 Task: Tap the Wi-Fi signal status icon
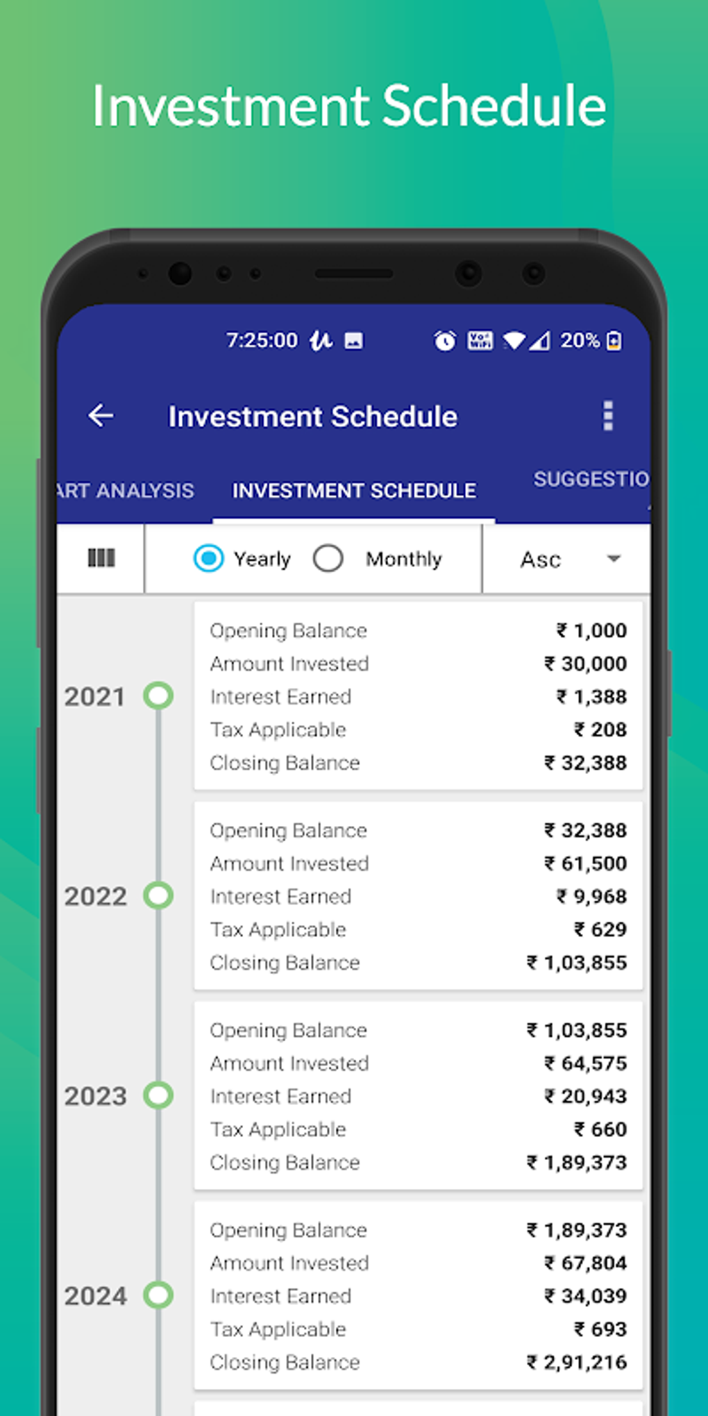[x=514, y=340]
